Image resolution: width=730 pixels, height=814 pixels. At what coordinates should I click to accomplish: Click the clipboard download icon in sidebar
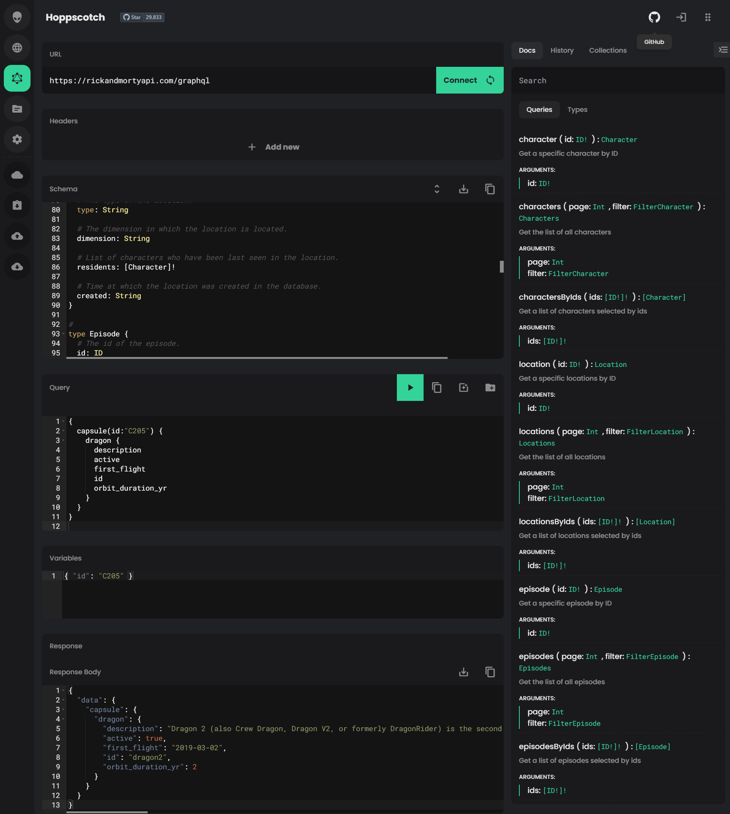pos(17,205)
